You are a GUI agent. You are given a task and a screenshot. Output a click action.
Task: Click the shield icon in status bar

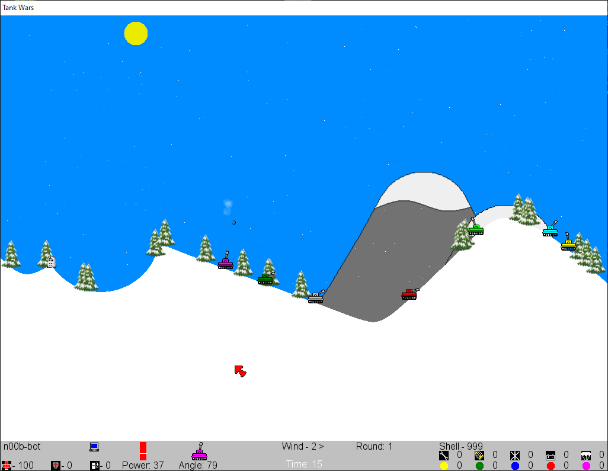[x=56, y=466]
